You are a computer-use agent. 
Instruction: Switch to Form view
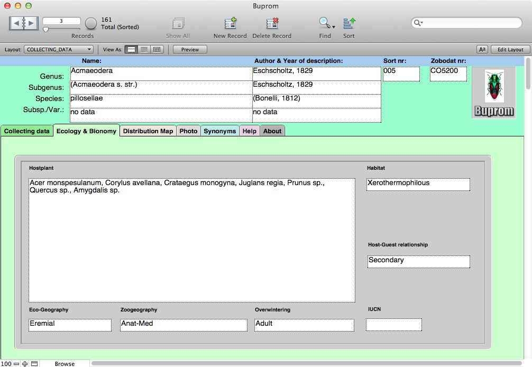(131, 50)
